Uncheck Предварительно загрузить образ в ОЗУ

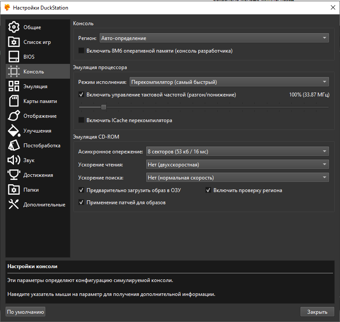pyautogui.click(x=81, y=190)
